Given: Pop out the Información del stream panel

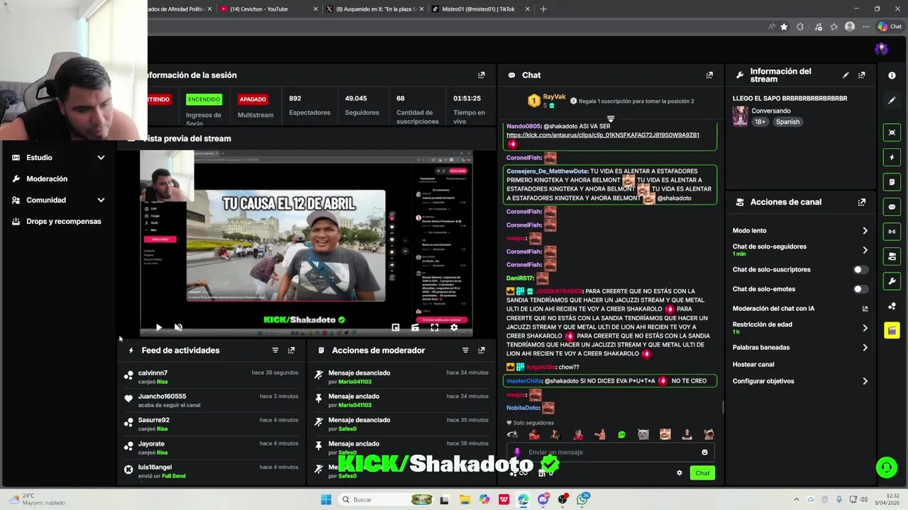Looking at the screenshot, I should tap(862, 75).
